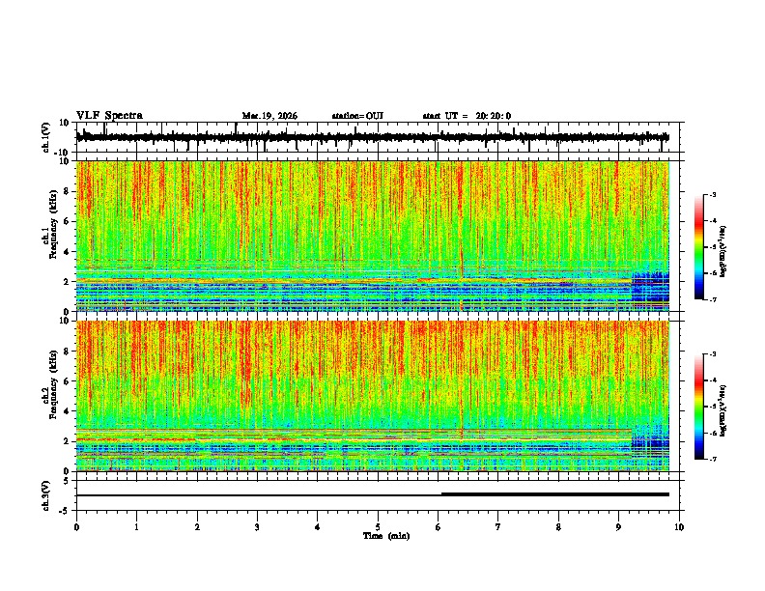Click the "-3" tick on ch.1 color bar

713,195
